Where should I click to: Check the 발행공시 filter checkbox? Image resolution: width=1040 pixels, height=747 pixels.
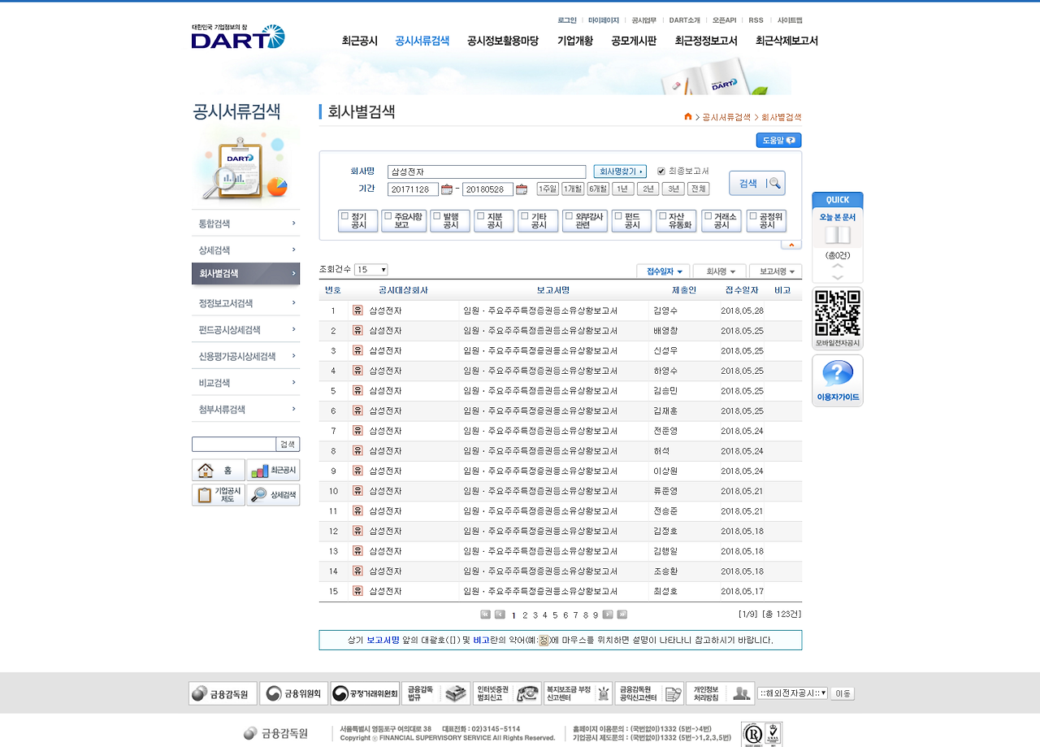[x=436, y=216]
